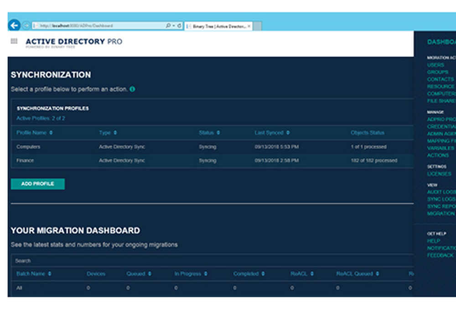Click the Add Profile button

pyautogui.click(x=38, y=184)
